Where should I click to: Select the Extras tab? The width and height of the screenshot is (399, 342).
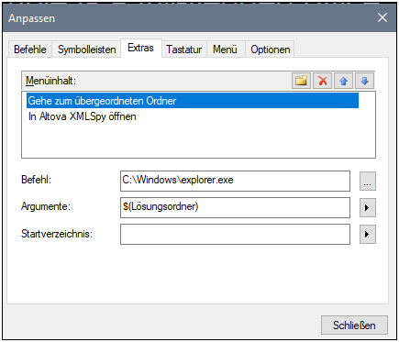click(x=140, y=48)
